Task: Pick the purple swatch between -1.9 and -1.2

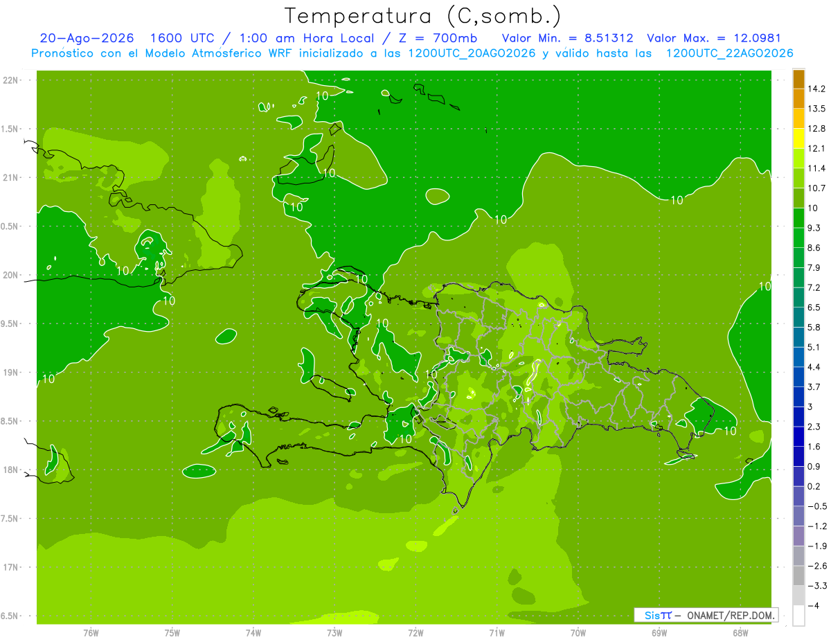Action: [x=798, y=536]
